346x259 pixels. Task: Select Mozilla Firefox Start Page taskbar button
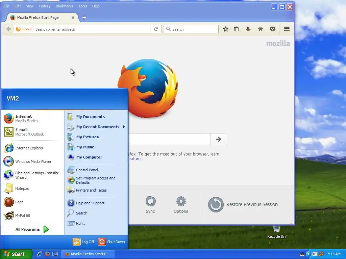pos(88,254)
